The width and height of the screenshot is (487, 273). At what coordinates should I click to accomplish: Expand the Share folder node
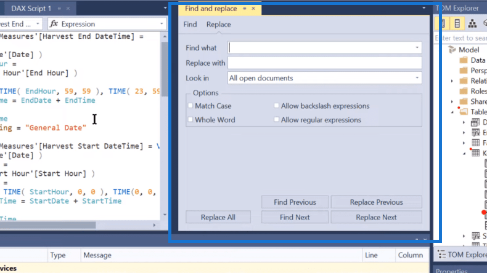(452, 101)
